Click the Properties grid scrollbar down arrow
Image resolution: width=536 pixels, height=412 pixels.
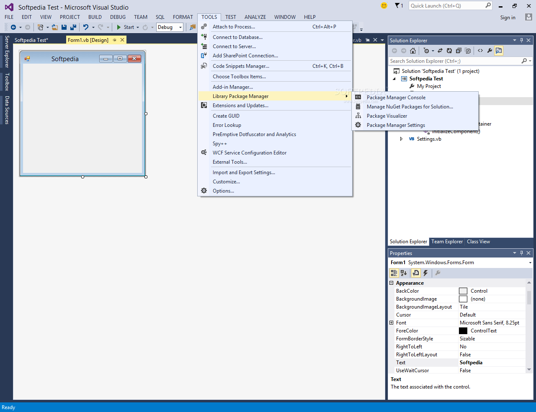click(529, 369)
